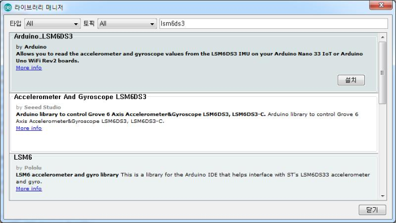396x223 pixels.
Task: Click the 설치 install button for Arduino_LSM6DS3
Action: [351, 80]
